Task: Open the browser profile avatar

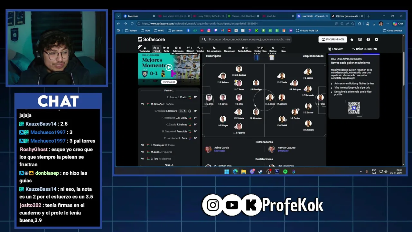Action: click(x=381, y=24)
